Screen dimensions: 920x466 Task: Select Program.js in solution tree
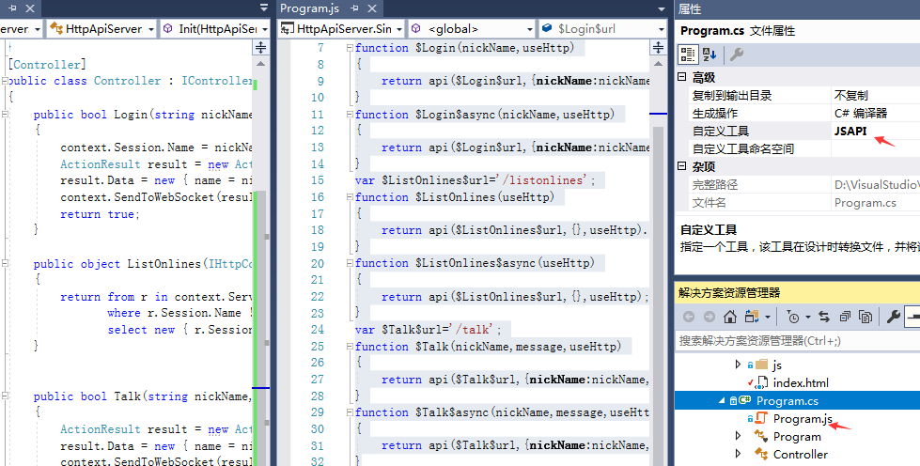[803, 418]
